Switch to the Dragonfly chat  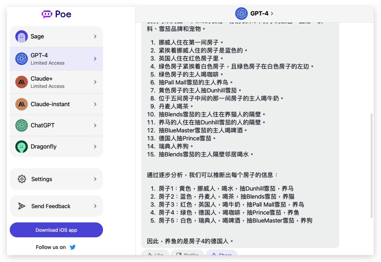coord(56,147)
